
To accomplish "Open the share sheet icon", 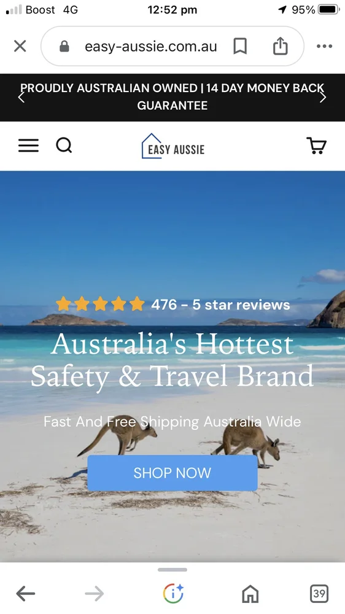I will click(280, 46).
